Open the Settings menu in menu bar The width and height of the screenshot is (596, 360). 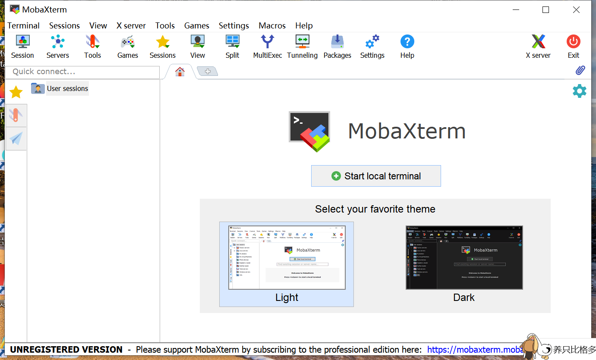234,25
